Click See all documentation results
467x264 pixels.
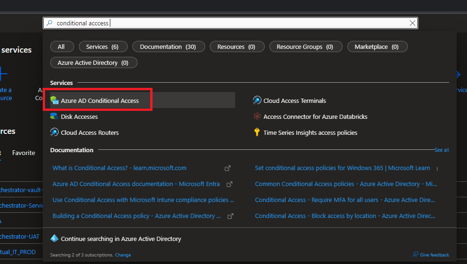(442, 150)
